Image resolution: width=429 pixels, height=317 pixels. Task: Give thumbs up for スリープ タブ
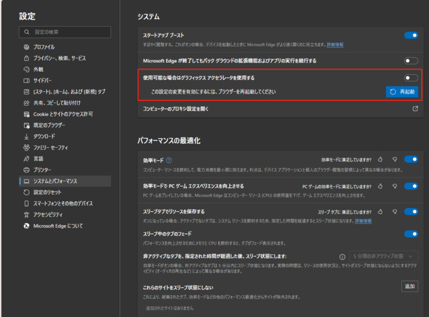tap(380, 212)
